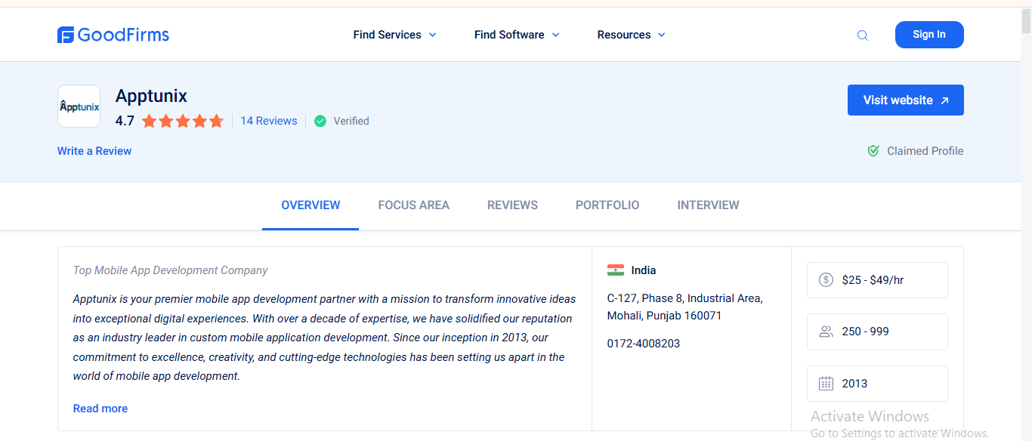Click the Visit website button
1032x441 pixels.
(x=906, y=100)
